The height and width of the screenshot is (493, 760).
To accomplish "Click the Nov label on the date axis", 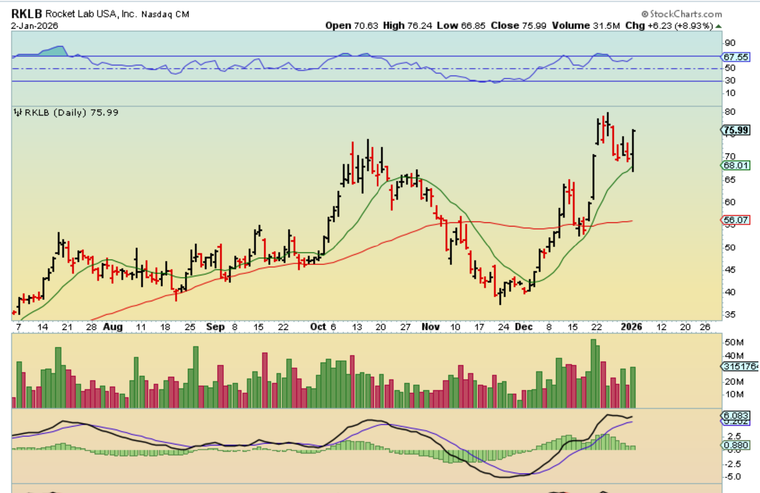I will point(431,327).
